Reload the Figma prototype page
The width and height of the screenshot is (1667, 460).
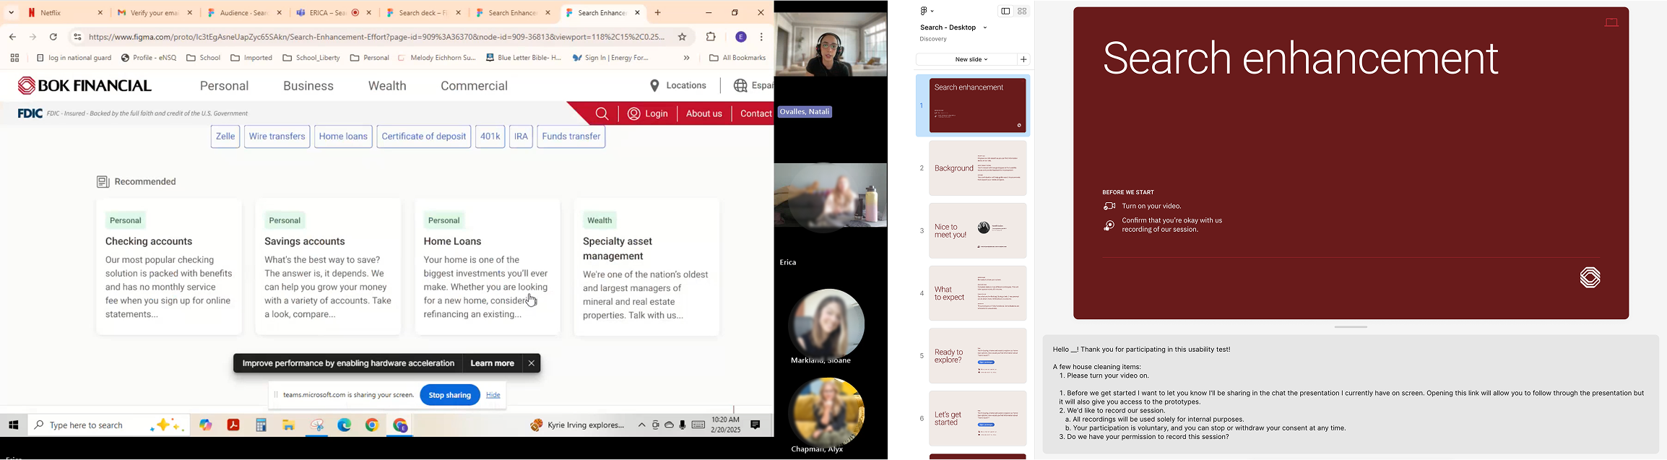coord(53,37)
